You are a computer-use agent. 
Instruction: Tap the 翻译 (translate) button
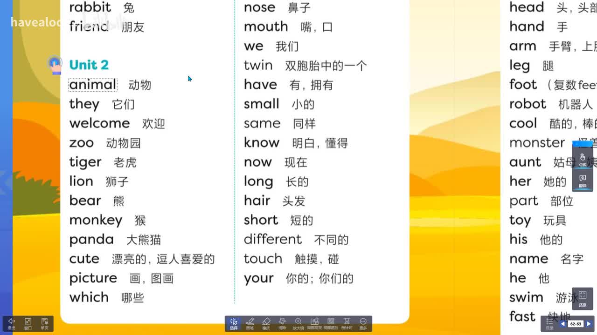coord(583,181)
